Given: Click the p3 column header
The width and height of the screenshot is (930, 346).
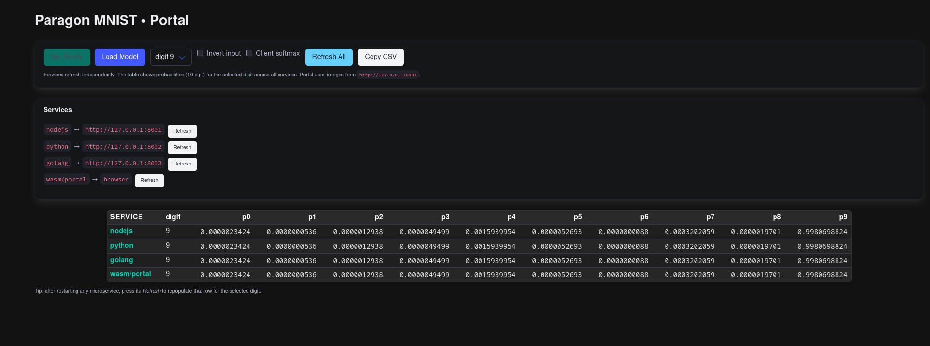Looking at the screenshot, I should click(x=445, y=217).
